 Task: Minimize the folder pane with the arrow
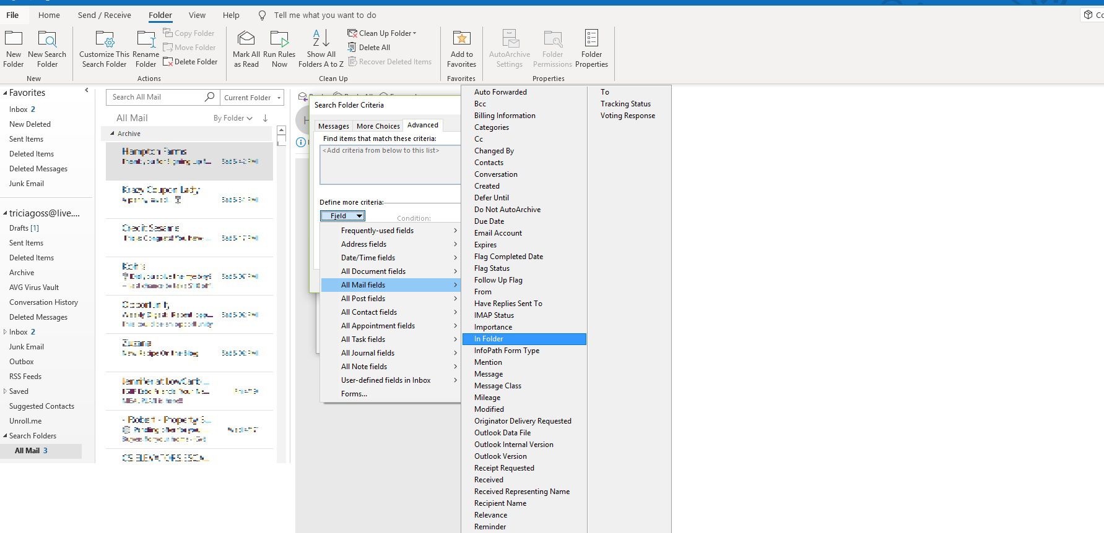[86, 90]
